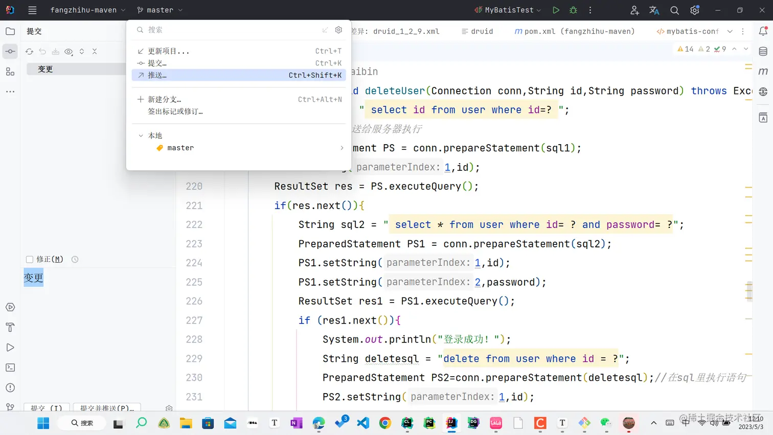Click the Refresh icon in commit panel
Viewport: 773px width, 435px height.
[x=29, y=52]
